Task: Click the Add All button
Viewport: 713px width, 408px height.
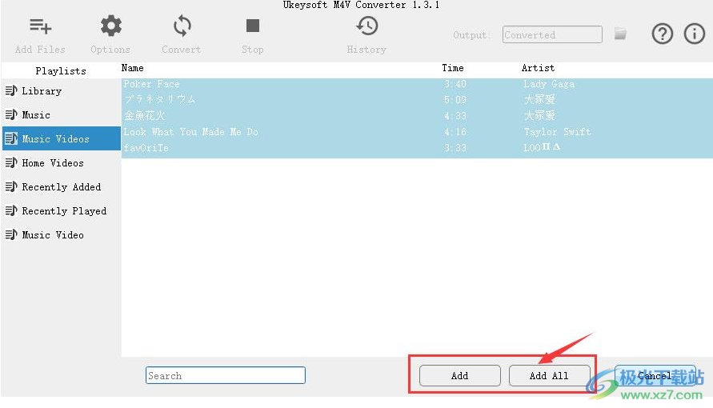Action: pos(549,376)
